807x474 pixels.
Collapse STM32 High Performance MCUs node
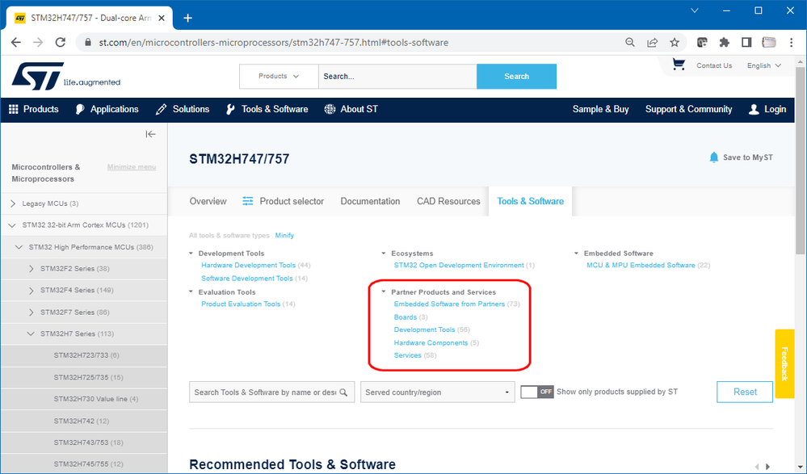(x=19, y=247)
